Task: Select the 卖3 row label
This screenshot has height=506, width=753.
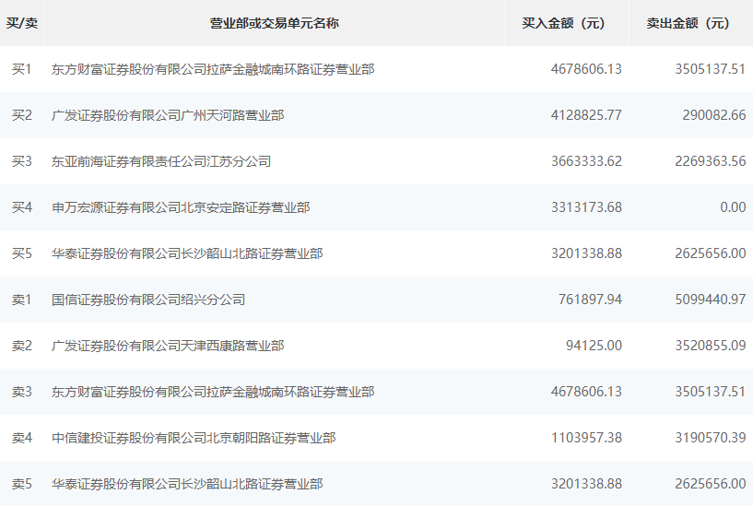Action: tap(21, 392)
